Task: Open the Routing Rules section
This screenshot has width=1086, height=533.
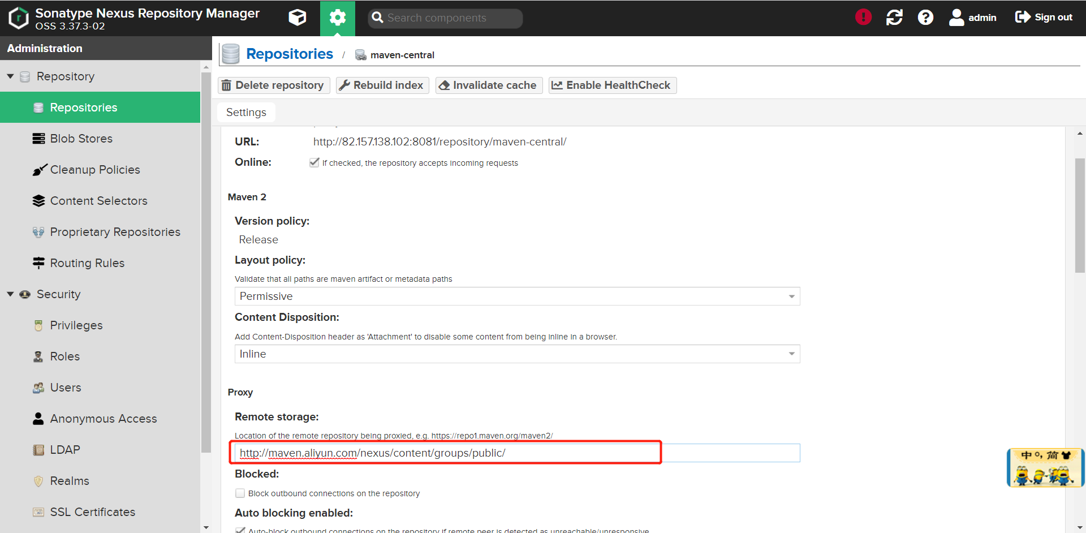Action: pyautogui.click(x=87, y=263)
